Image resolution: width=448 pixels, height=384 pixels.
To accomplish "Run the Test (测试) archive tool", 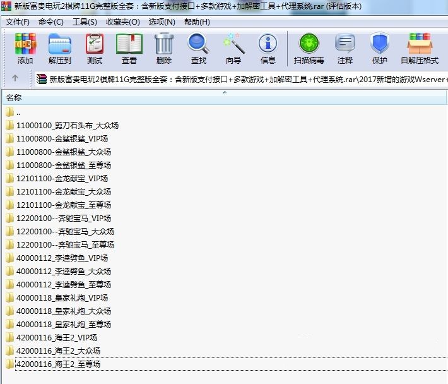I will pyautogui.click(x=95, y=49).
